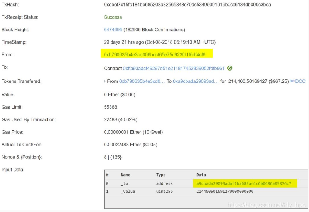The image size is (309, 212).
Task: Click the DCC token icon
Action: coord(292,81)
